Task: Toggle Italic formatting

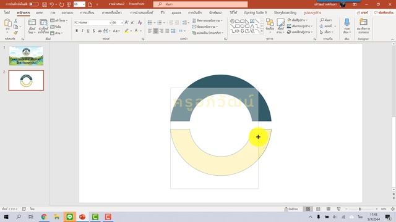Action: click(x=82, y=31)
